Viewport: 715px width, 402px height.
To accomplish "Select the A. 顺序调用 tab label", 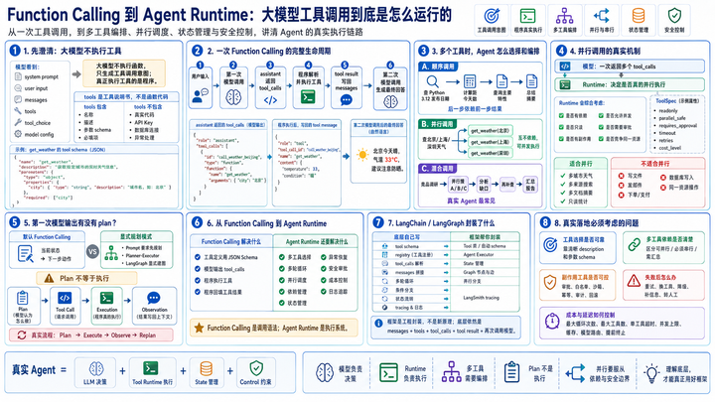I will click(x=438, y=67).
